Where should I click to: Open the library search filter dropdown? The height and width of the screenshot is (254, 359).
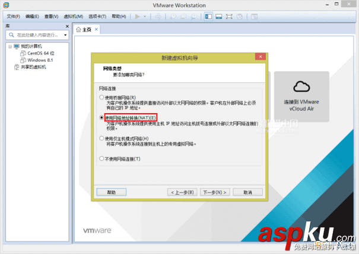click(65, 35)
